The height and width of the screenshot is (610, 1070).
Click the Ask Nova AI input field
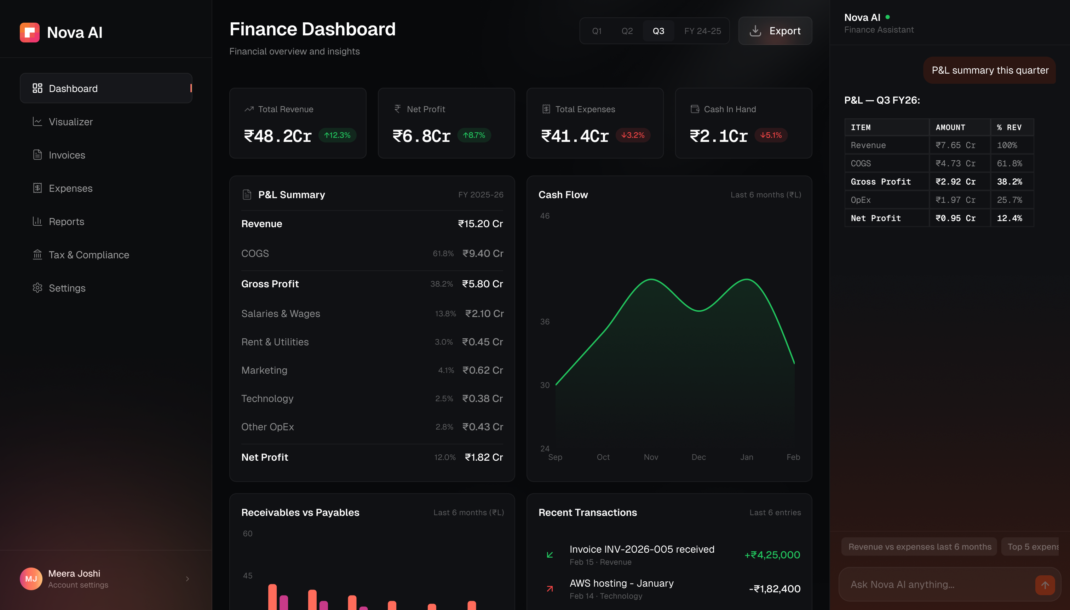(x=922, y=585)
